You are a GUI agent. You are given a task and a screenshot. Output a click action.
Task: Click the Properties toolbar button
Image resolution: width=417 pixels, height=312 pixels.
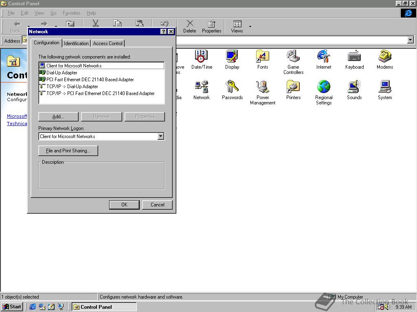[x=211, y=26]
